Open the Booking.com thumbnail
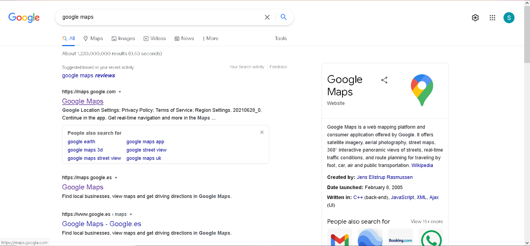Screen dimensions: 530x246 400,237
